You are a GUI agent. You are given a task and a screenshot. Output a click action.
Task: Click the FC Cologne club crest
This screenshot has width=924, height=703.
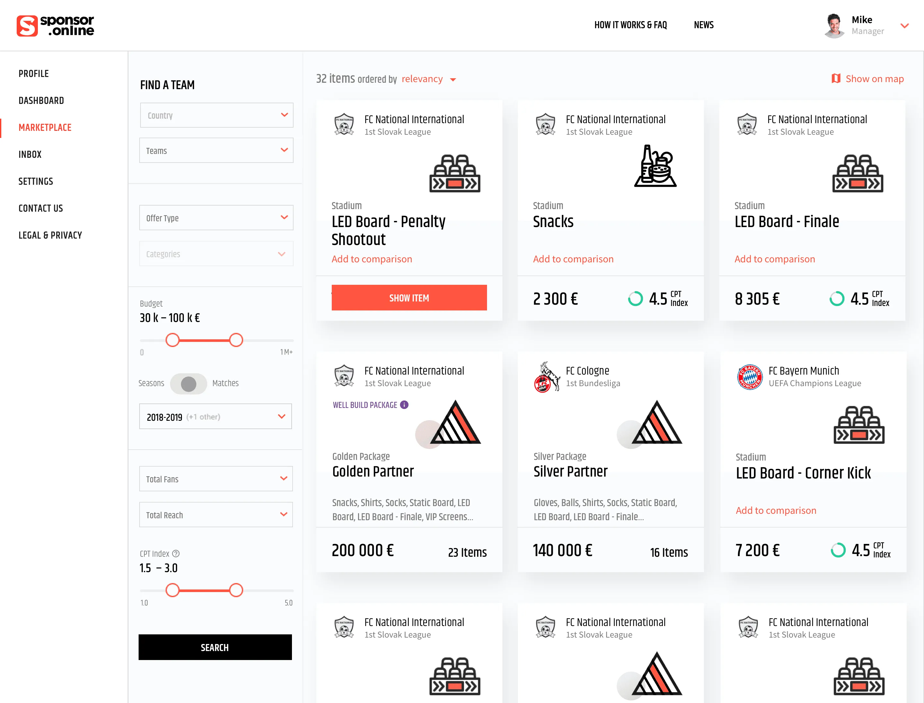tap(547, 377)
